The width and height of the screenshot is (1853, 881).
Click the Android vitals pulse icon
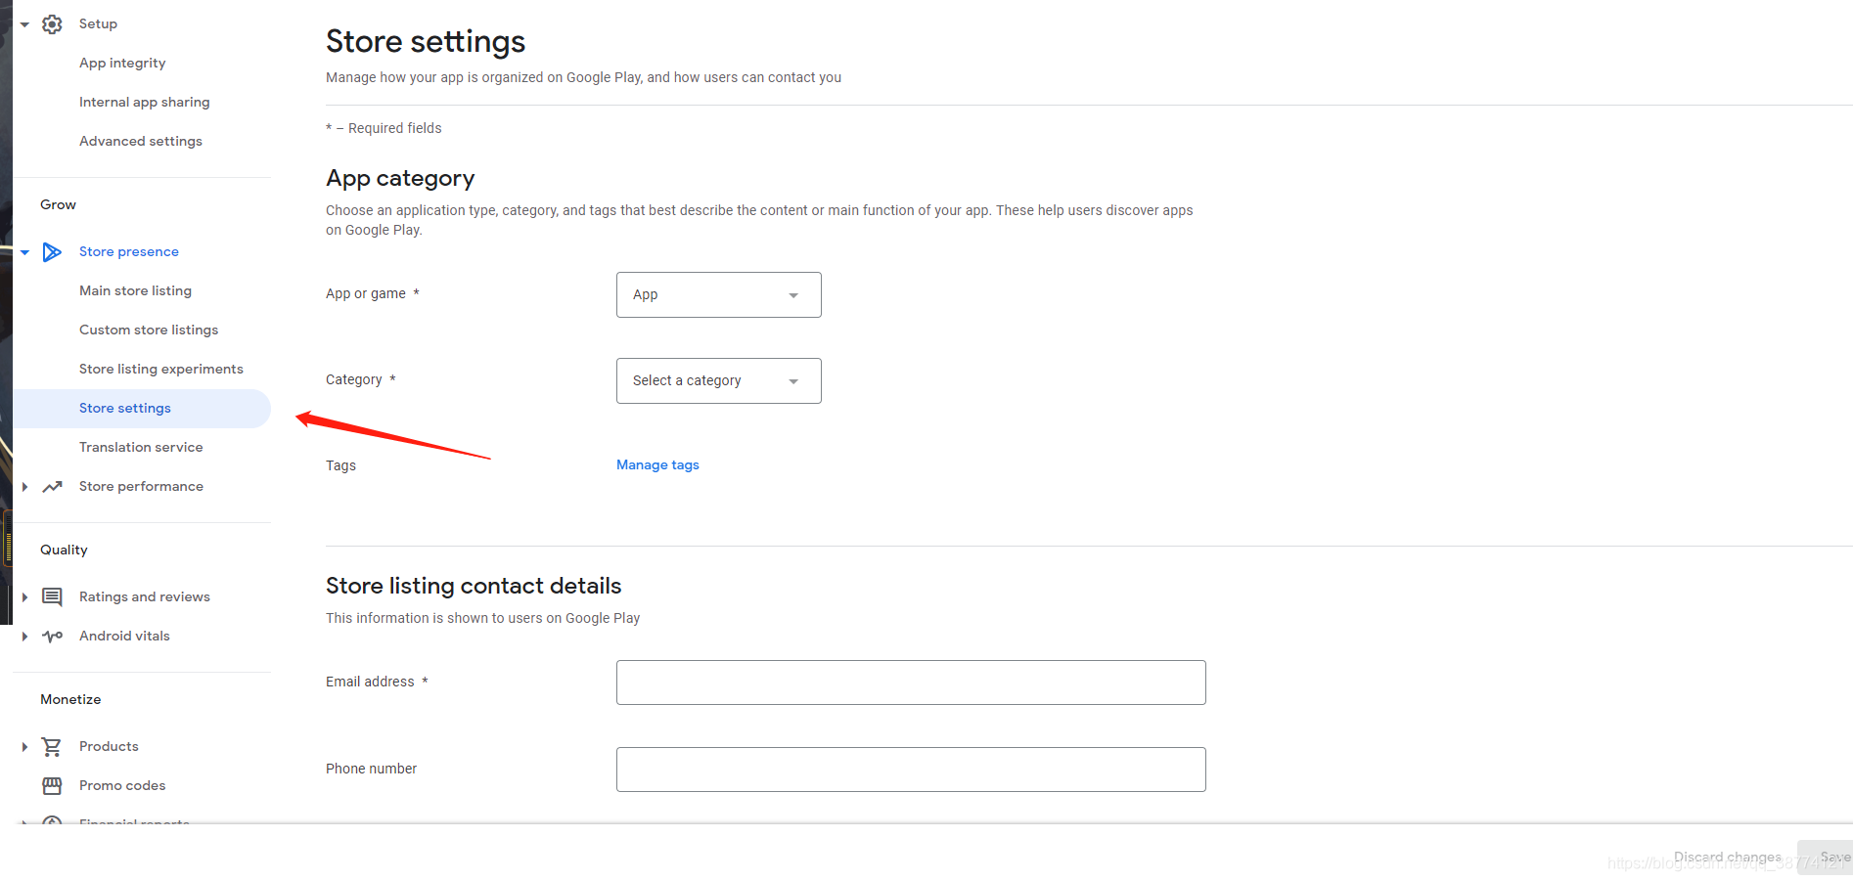pyautogui.click(x=52, y=637)
